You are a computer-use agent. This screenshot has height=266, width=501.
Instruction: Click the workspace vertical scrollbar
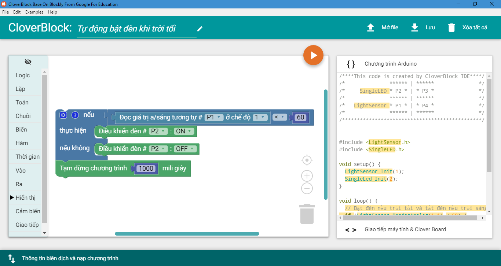click(326, 145)
